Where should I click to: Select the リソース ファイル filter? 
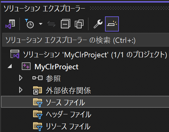(x=68, y=126)
